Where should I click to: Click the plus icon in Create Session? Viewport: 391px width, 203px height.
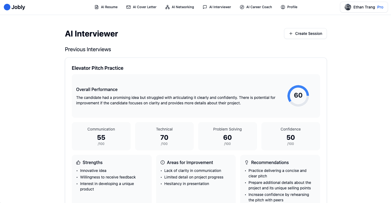[291, 33]
